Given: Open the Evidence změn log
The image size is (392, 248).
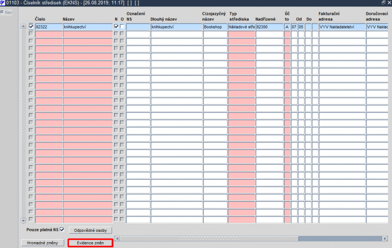Looking at the screenshot, I should click(90, 243).
